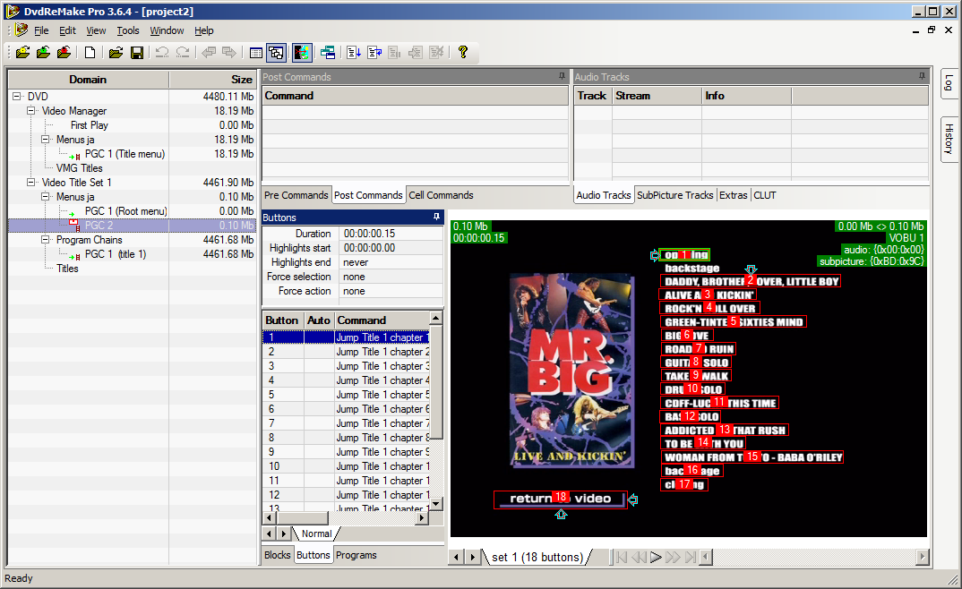
Task: Click the green-dot folder toolbar icon
Action: click(44, 53)
